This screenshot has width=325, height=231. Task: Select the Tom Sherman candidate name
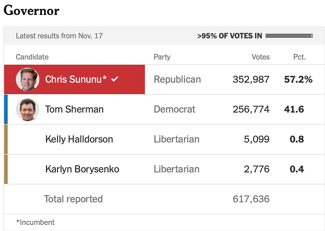[x=74, y=109]
